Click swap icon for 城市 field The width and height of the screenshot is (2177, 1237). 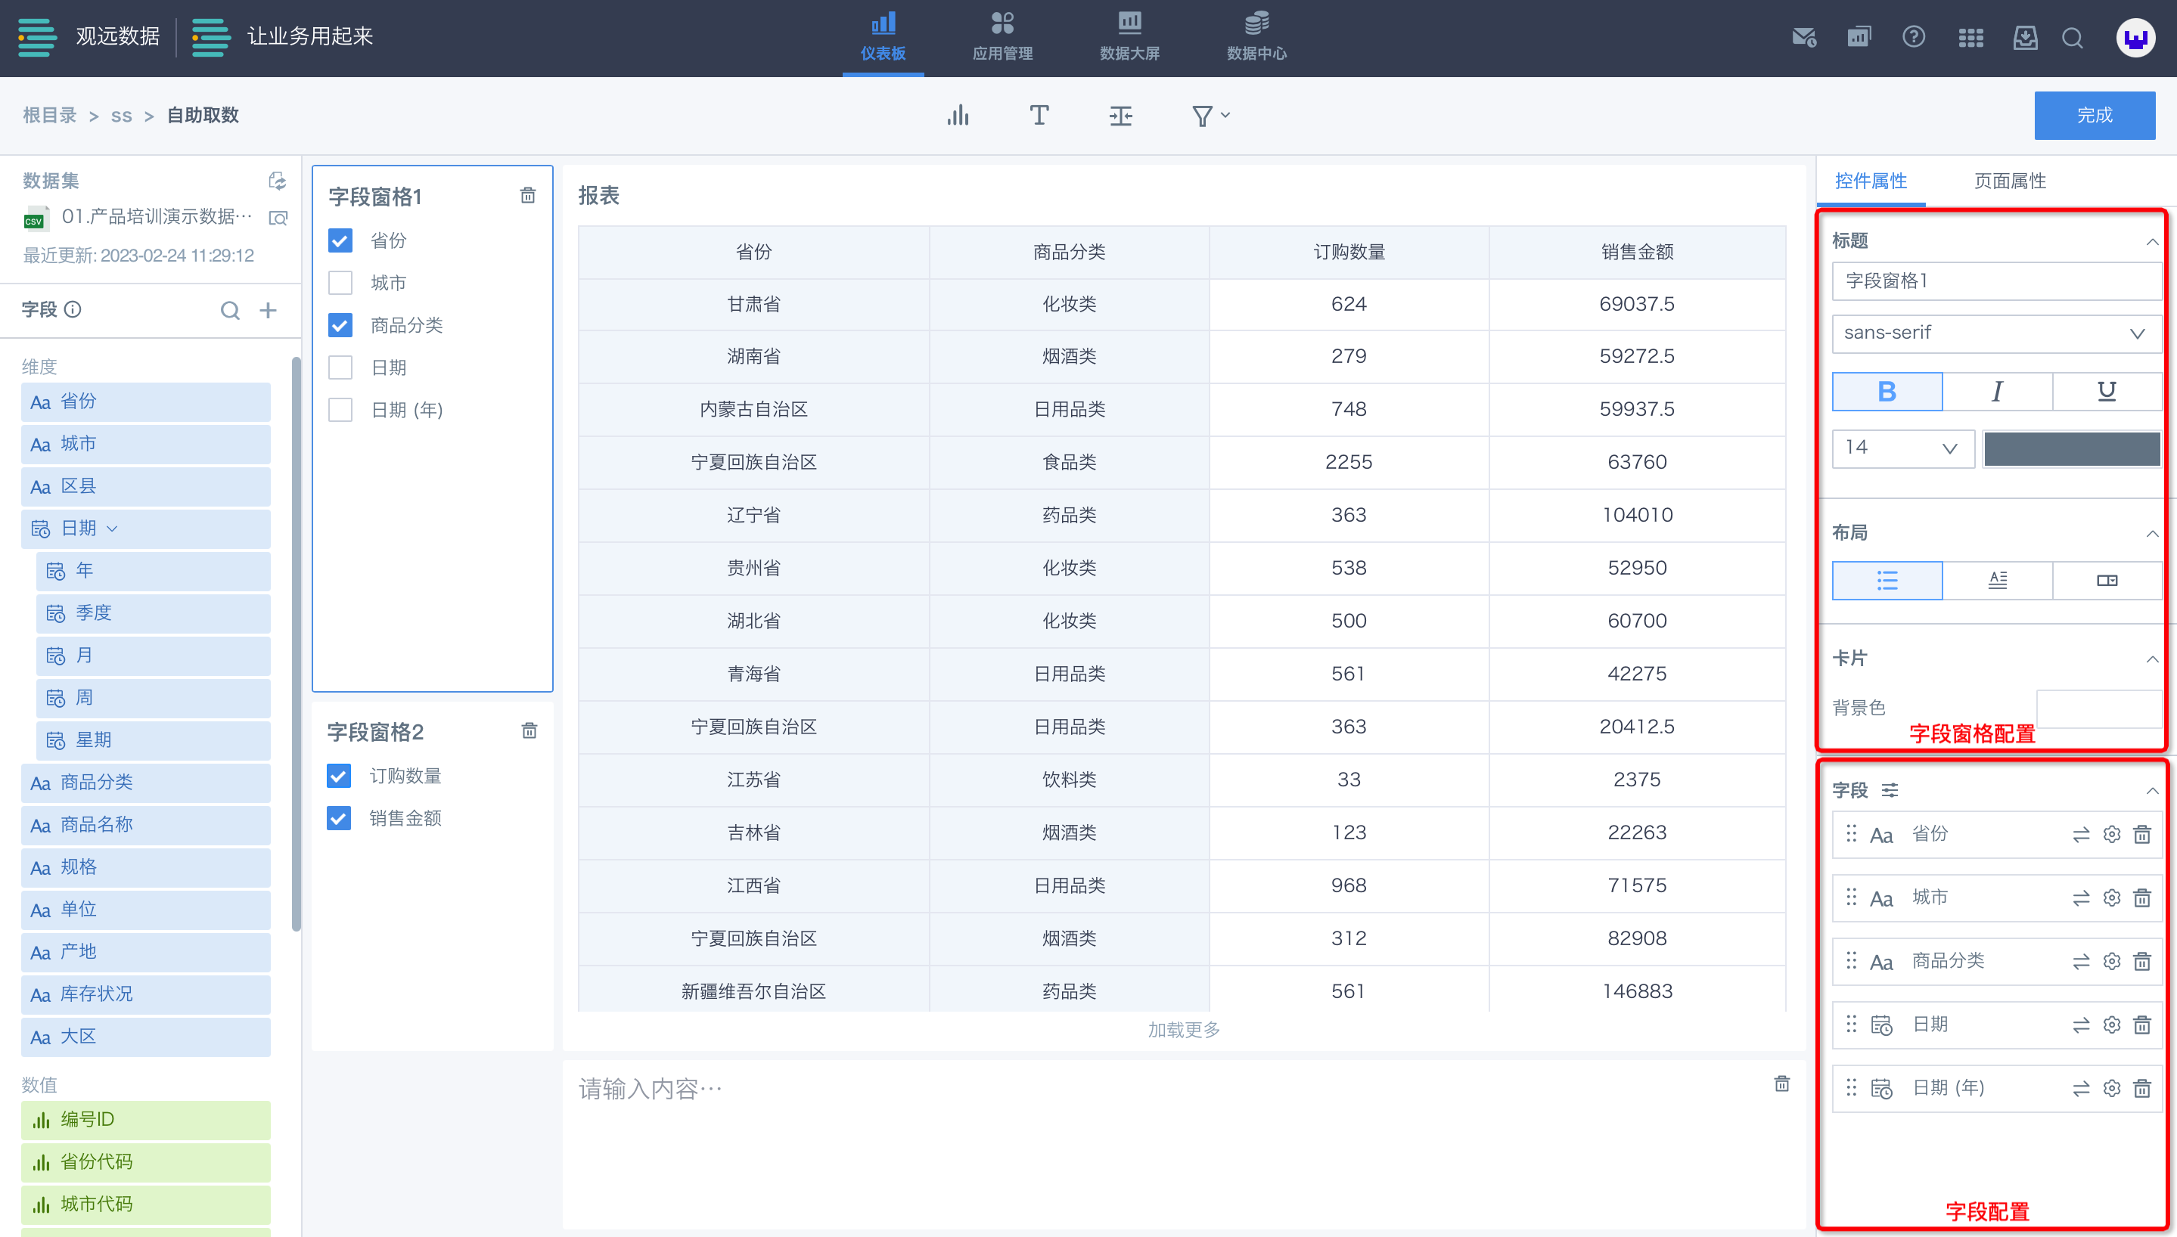point(2080,898)
